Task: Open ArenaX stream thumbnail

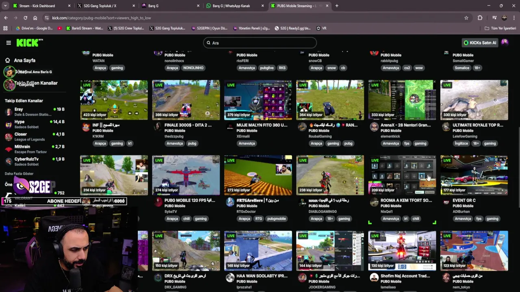Action: [x=402, y=100]
